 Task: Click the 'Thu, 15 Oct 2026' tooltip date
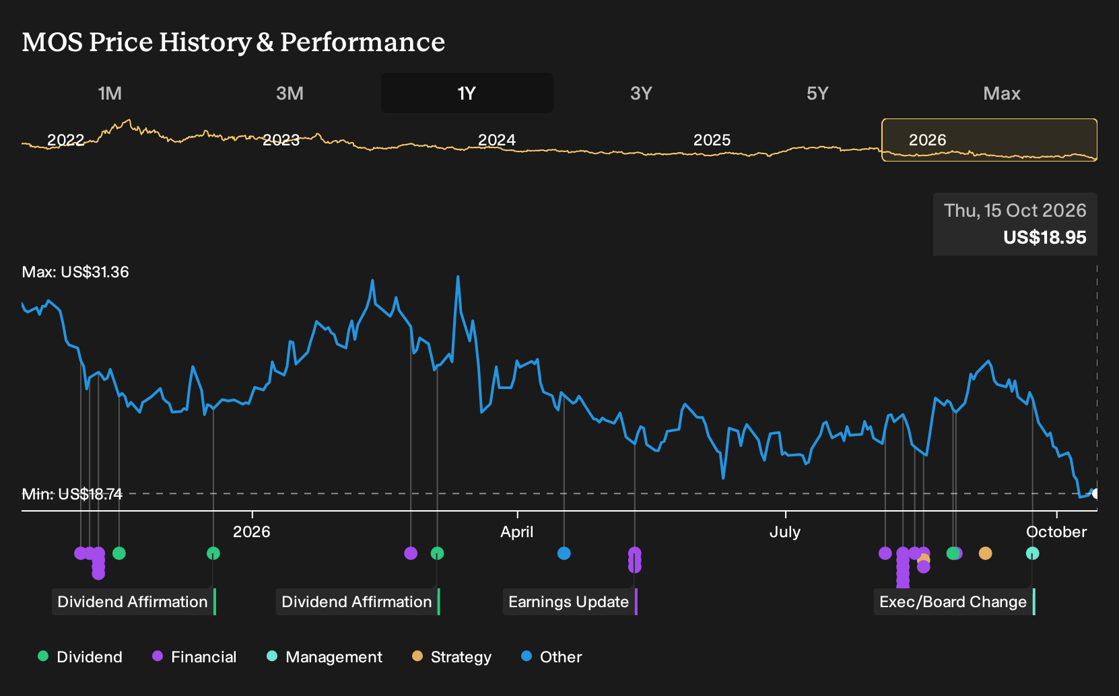(1015, 211)
